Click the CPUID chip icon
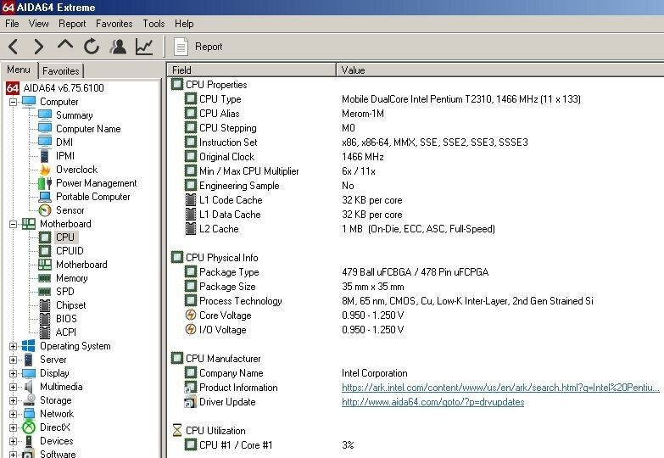This screenshot has height=458, width=664. point(44,251)
